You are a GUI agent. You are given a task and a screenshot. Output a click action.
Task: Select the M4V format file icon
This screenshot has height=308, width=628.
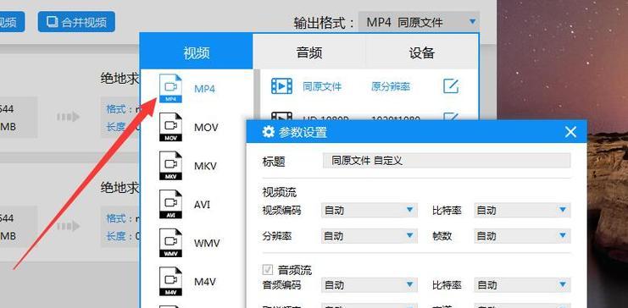click(x=170, y=281)
